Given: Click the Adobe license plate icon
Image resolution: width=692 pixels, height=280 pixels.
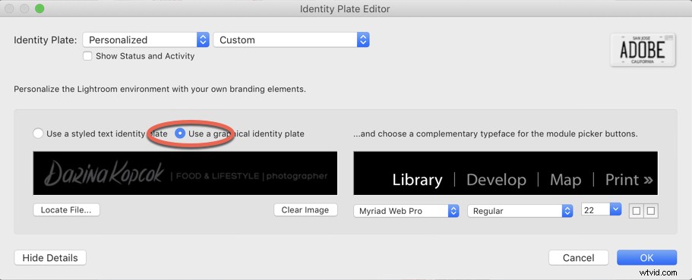Looking at the screenshot, I should [x=643, y=50].
